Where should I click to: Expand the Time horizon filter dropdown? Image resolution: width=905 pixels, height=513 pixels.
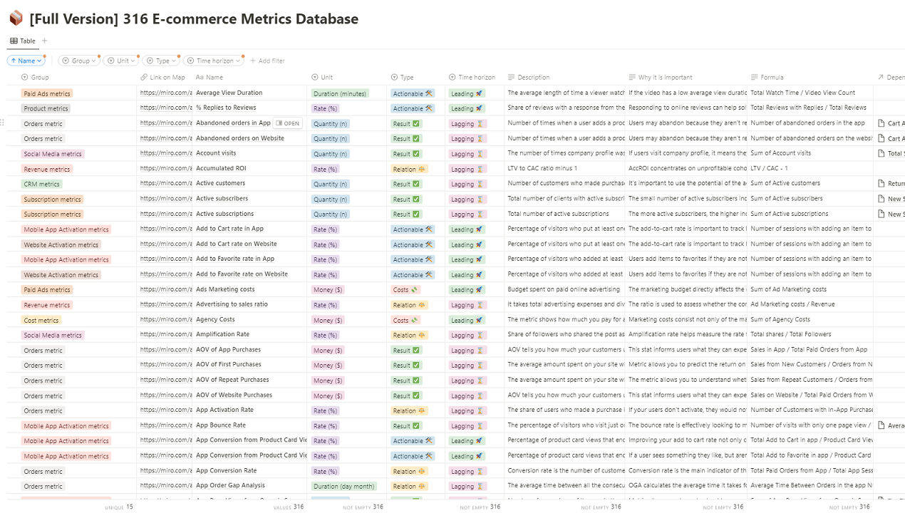pos(213,61)
